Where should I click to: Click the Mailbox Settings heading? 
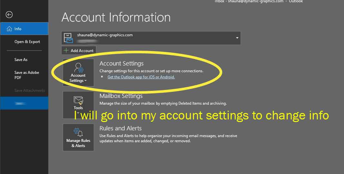121,96
